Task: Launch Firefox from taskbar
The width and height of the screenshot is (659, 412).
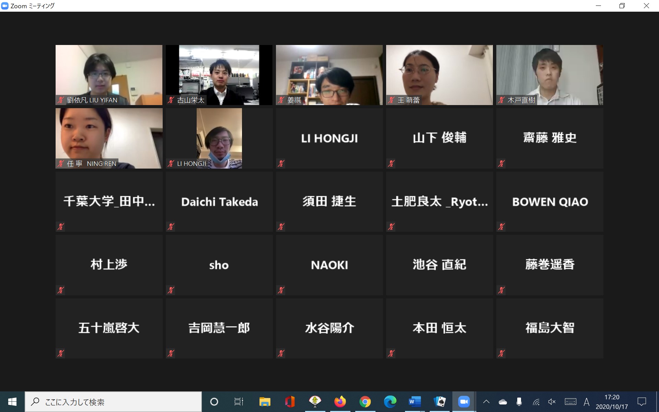Action: click(x=340, y=402)
